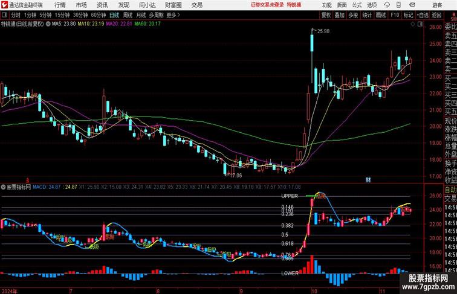Viewport: 457px width, 294px height.
Task: Open the 市场 menu
Action: (x=81, y=5)
